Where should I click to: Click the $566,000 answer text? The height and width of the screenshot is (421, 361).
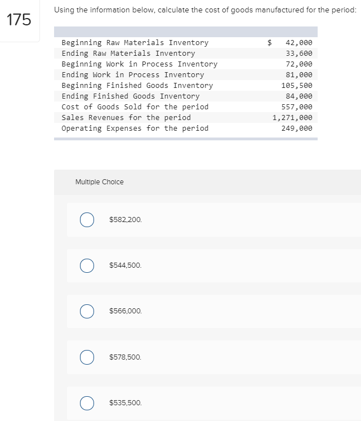[x=125, y=311]
